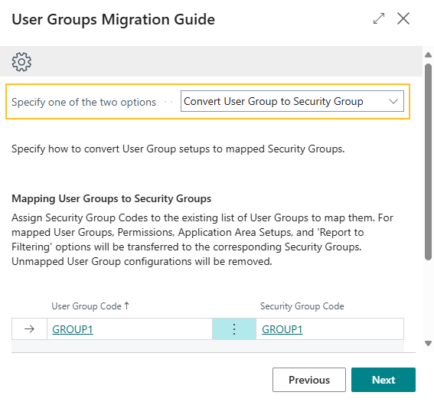Click the 'Specify one of the two options' label
The image size is (434, 402).
tap(84, 102)
